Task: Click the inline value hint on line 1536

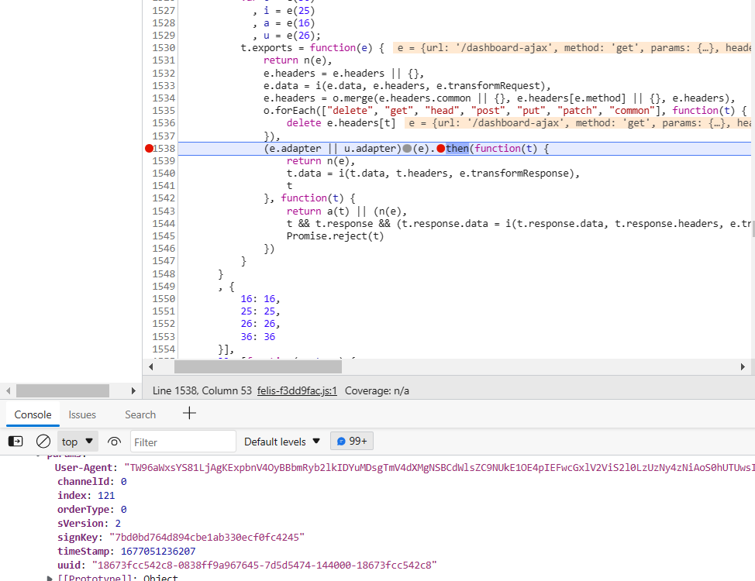Action: (577, 122)
